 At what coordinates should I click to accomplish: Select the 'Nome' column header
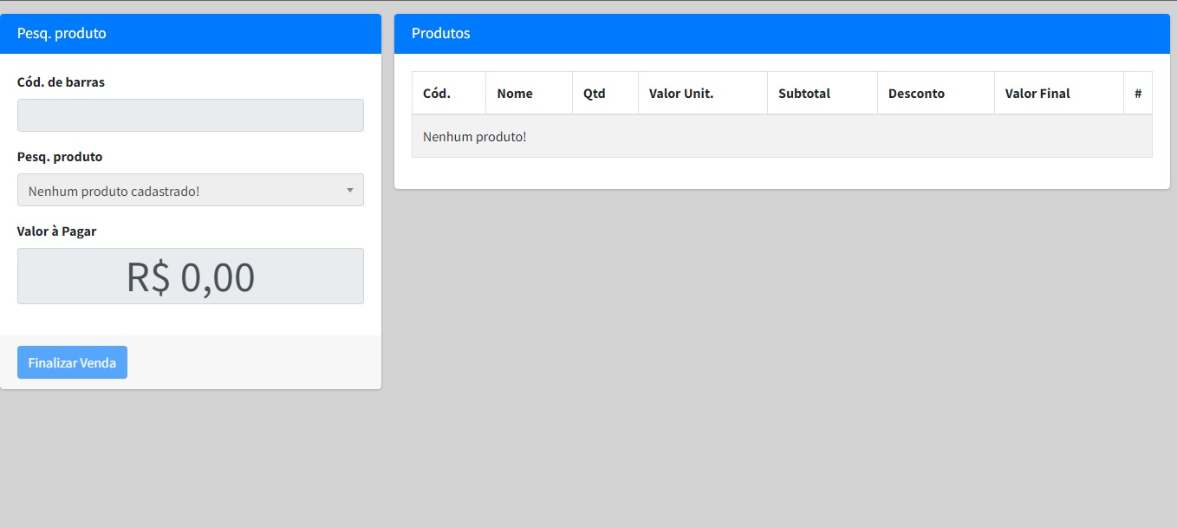515,94
